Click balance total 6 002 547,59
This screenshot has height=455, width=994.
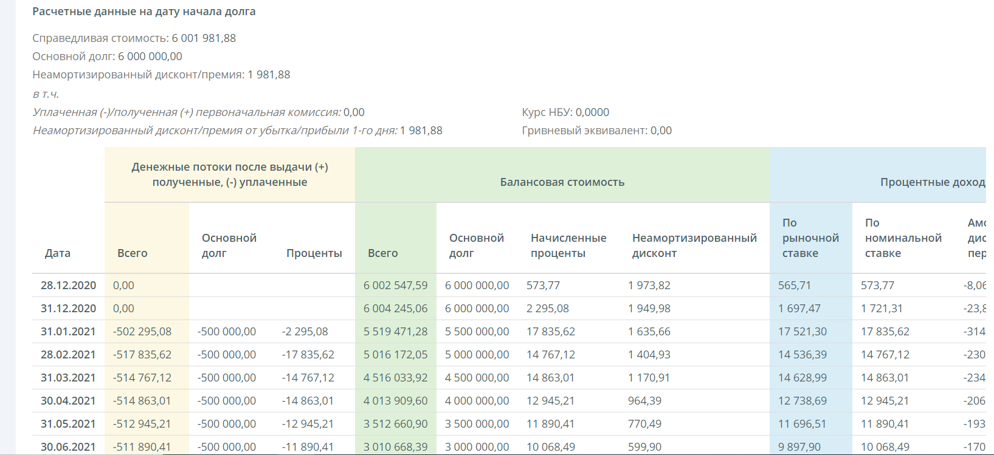tap(396, 286)
